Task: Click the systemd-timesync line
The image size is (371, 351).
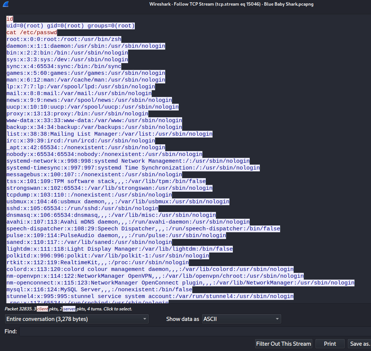Action: click(x=133, y=168)
